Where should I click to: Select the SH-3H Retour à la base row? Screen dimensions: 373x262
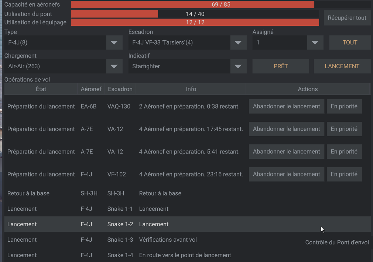point(148,193)
